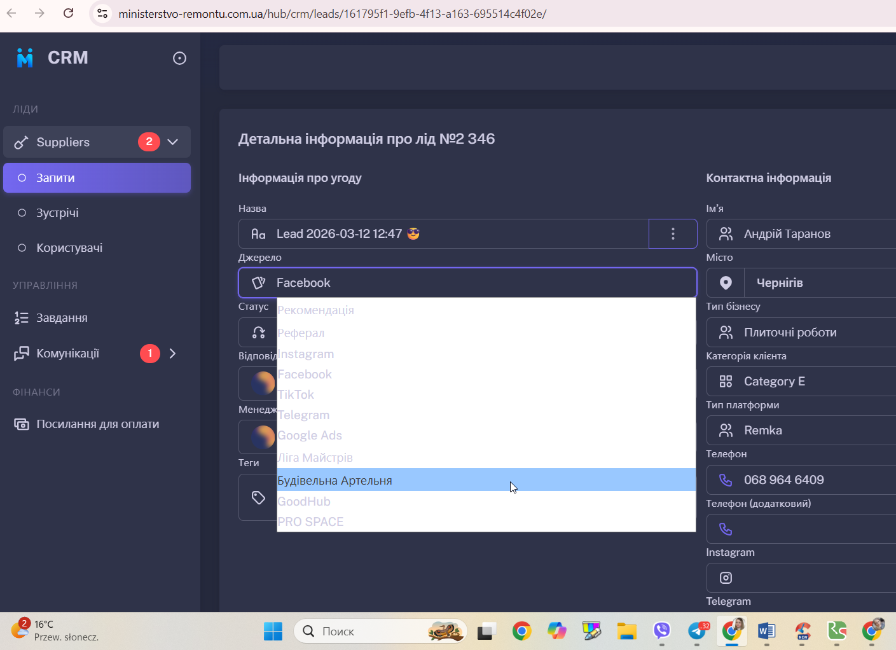Open Telegram from the taskbar
896x650 pixels.
click(698, 631)
